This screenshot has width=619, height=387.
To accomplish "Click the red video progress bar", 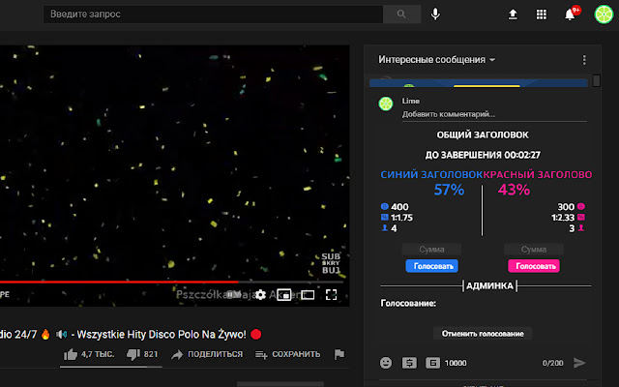I will tap(119, 282).
